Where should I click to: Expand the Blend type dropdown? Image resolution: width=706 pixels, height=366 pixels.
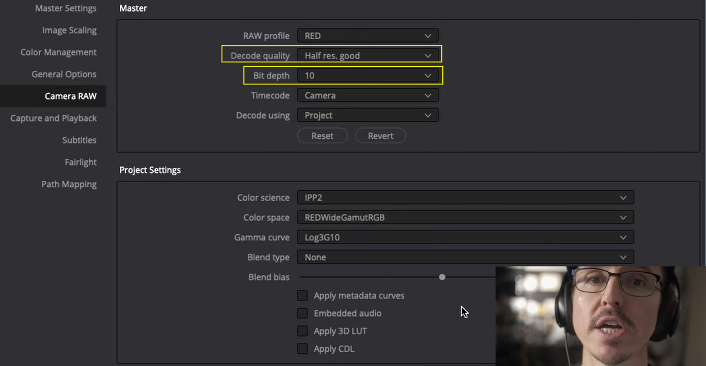click(466, 257)
